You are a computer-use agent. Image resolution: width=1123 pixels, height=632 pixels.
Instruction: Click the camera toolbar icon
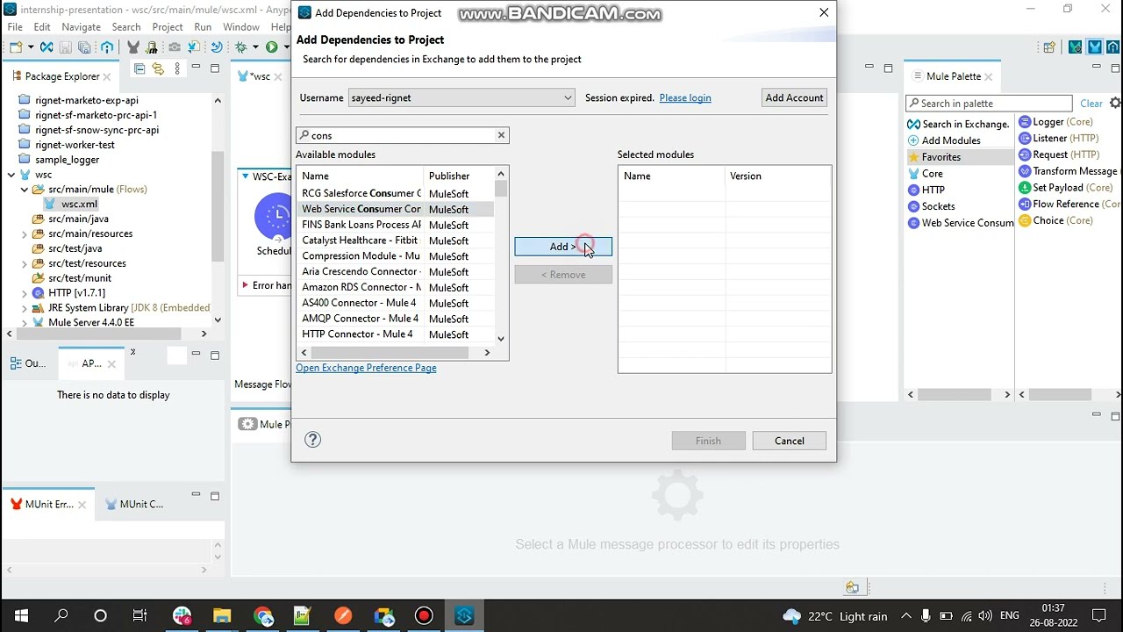click(x=175, y=47)
